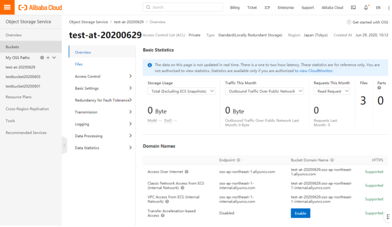Viewport: 392px width, 227px height.
Task: Click help icon for Access Over Internet
Action: coord(187,172)
